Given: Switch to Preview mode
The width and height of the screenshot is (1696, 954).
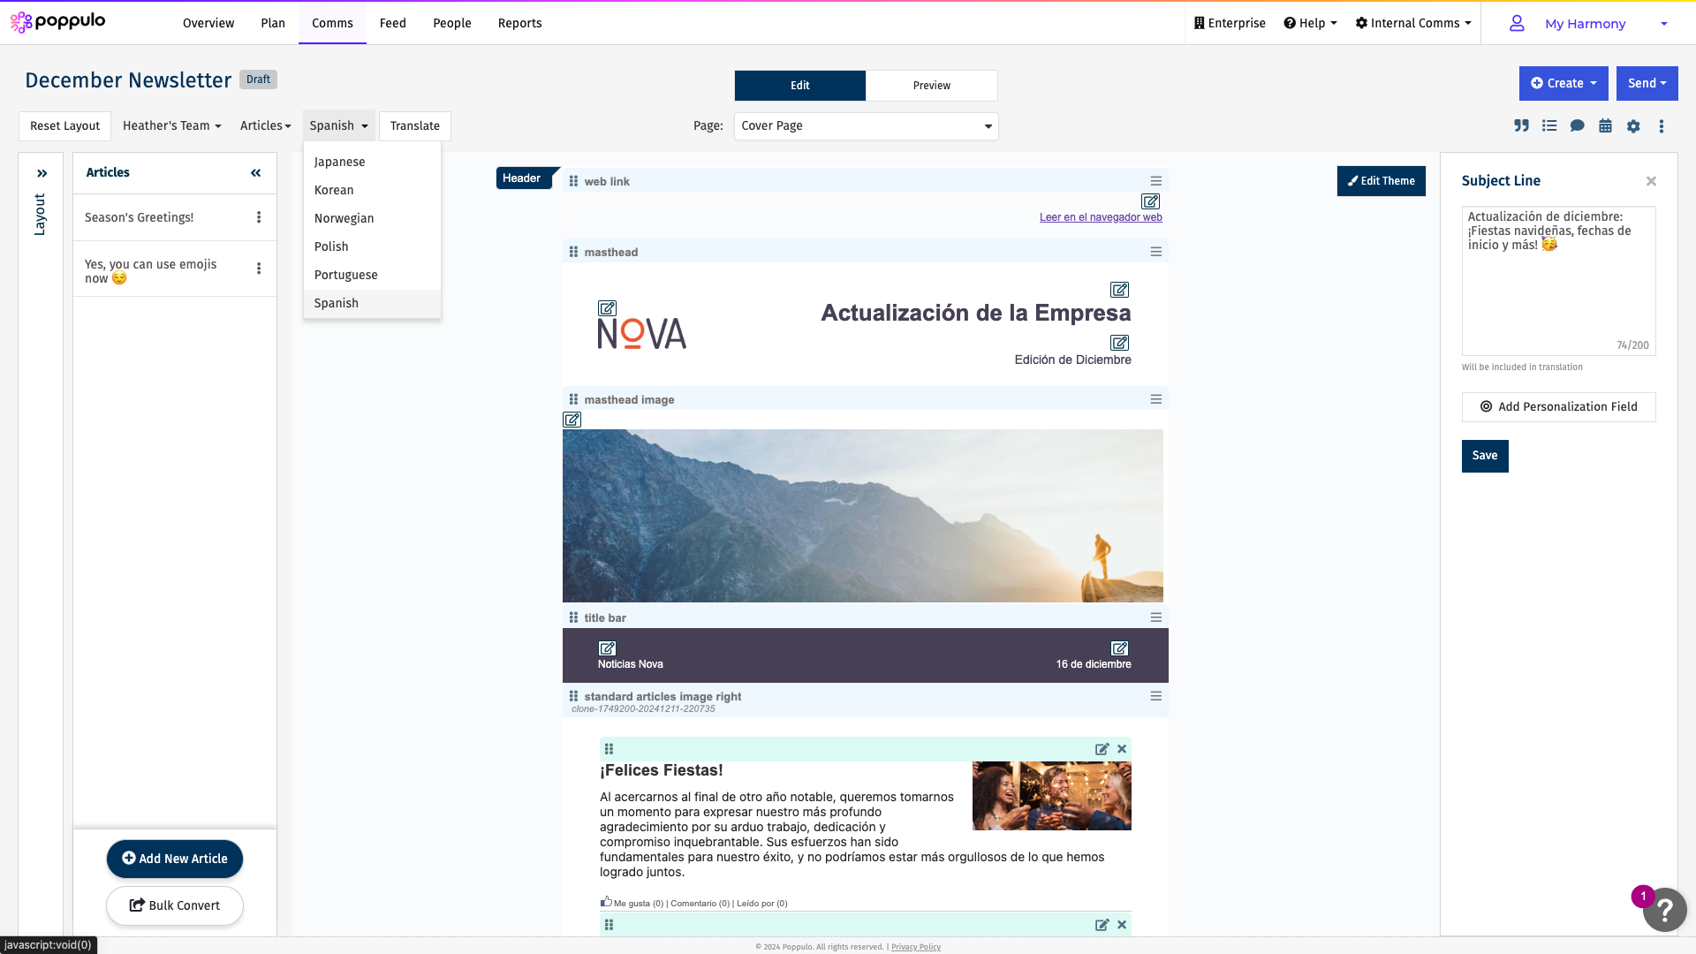Looking at the screenshot, I should click(x=931, y=86).
